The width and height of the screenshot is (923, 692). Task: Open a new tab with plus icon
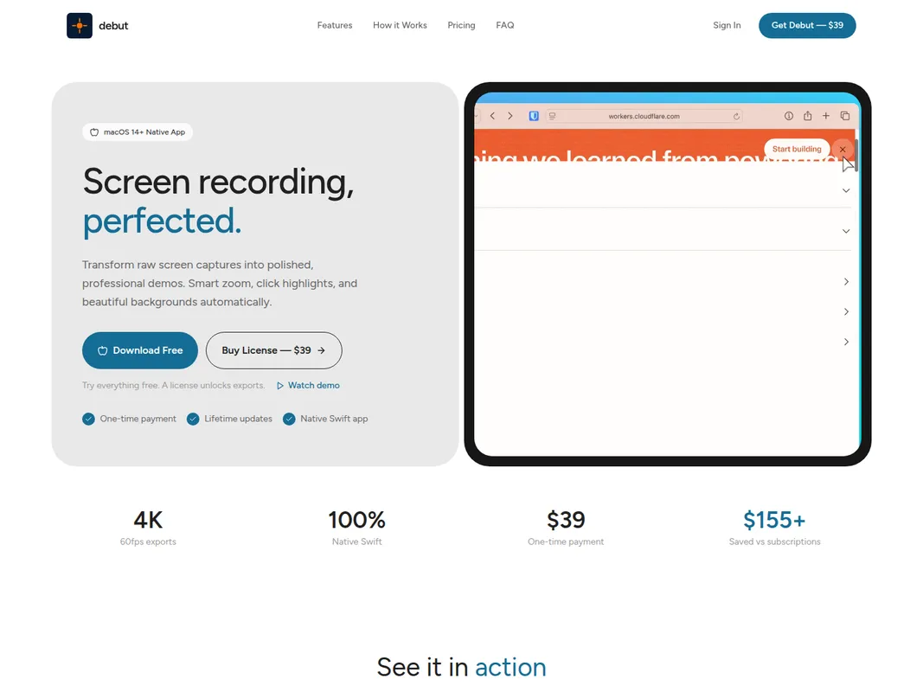coord(826,116)
